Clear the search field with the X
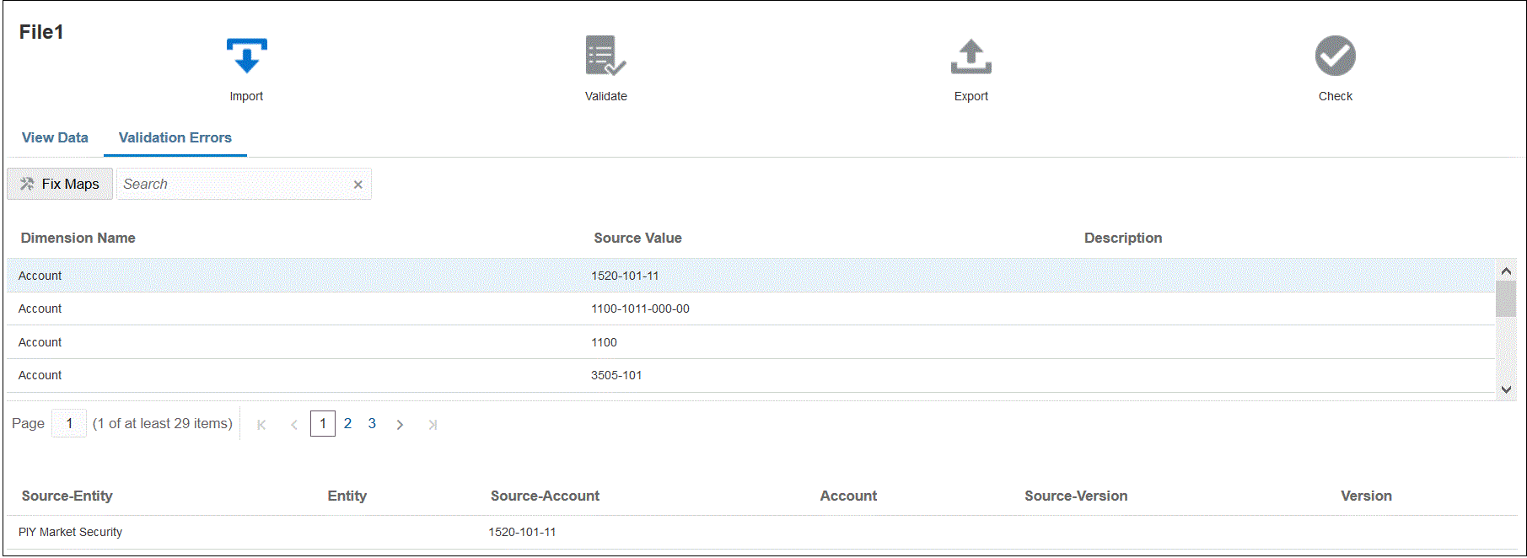The width and height of the screenshot is (1527, 558). click(x=358, y=185)
